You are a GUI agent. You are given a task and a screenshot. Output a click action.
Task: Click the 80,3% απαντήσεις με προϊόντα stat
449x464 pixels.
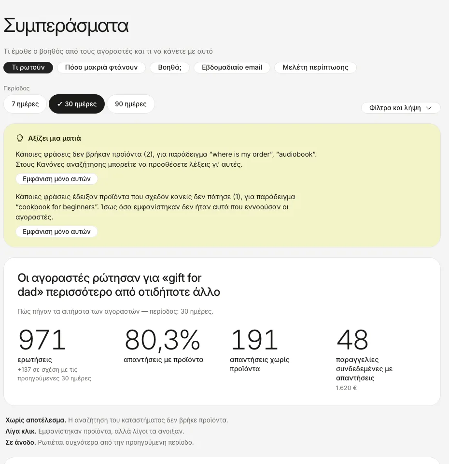click(164, 346)
